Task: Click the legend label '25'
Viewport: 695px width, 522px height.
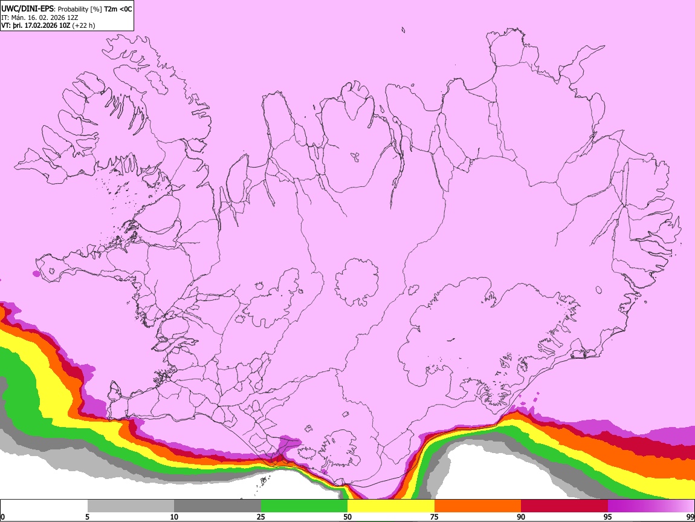Action: (x=261, y=517)
